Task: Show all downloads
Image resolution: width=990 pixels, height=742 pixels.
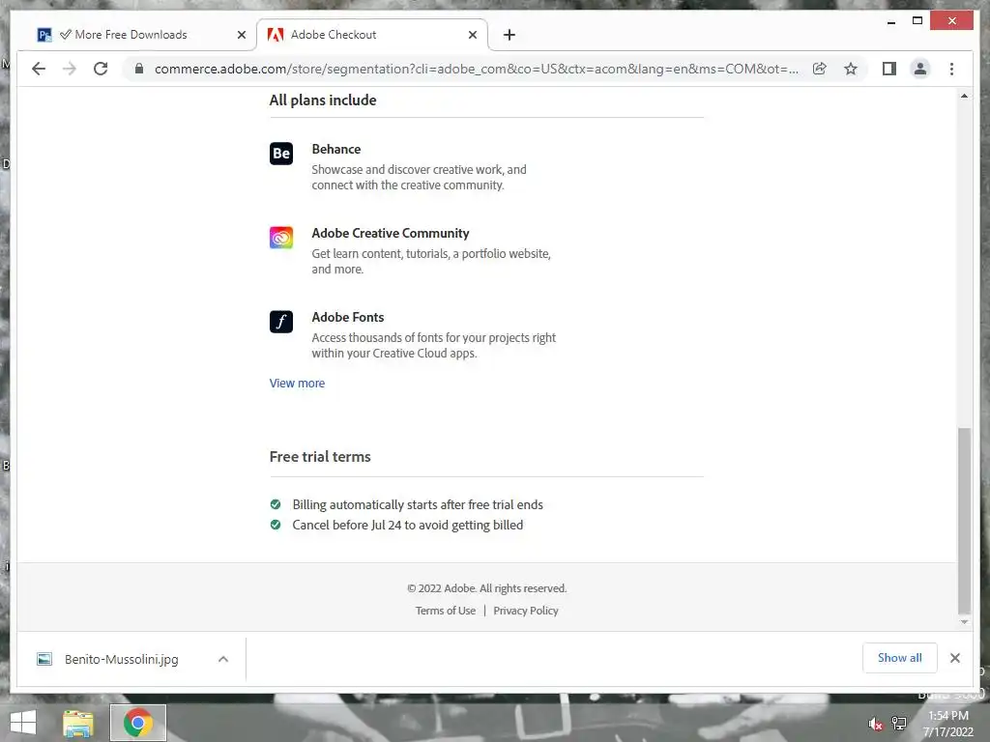Action: point(900,658)
